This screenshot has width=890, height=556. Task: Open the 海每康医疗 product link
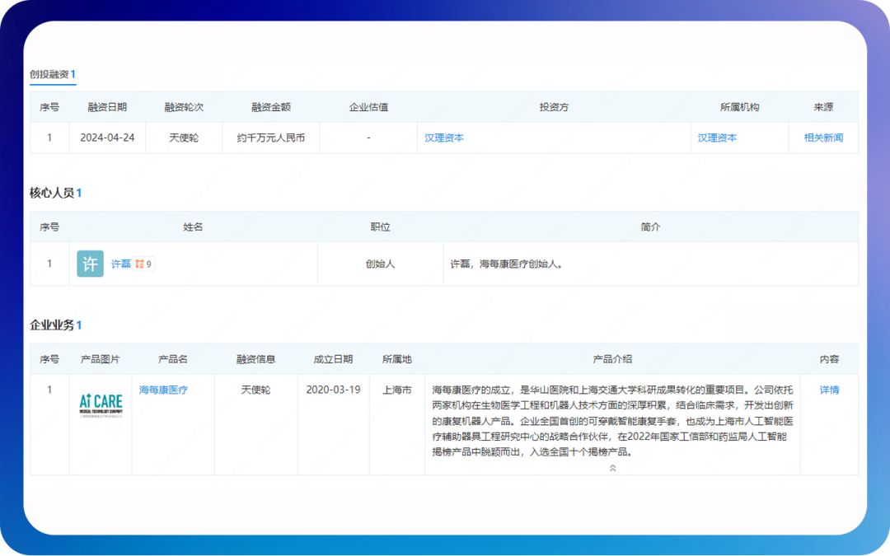click(163, 390)
